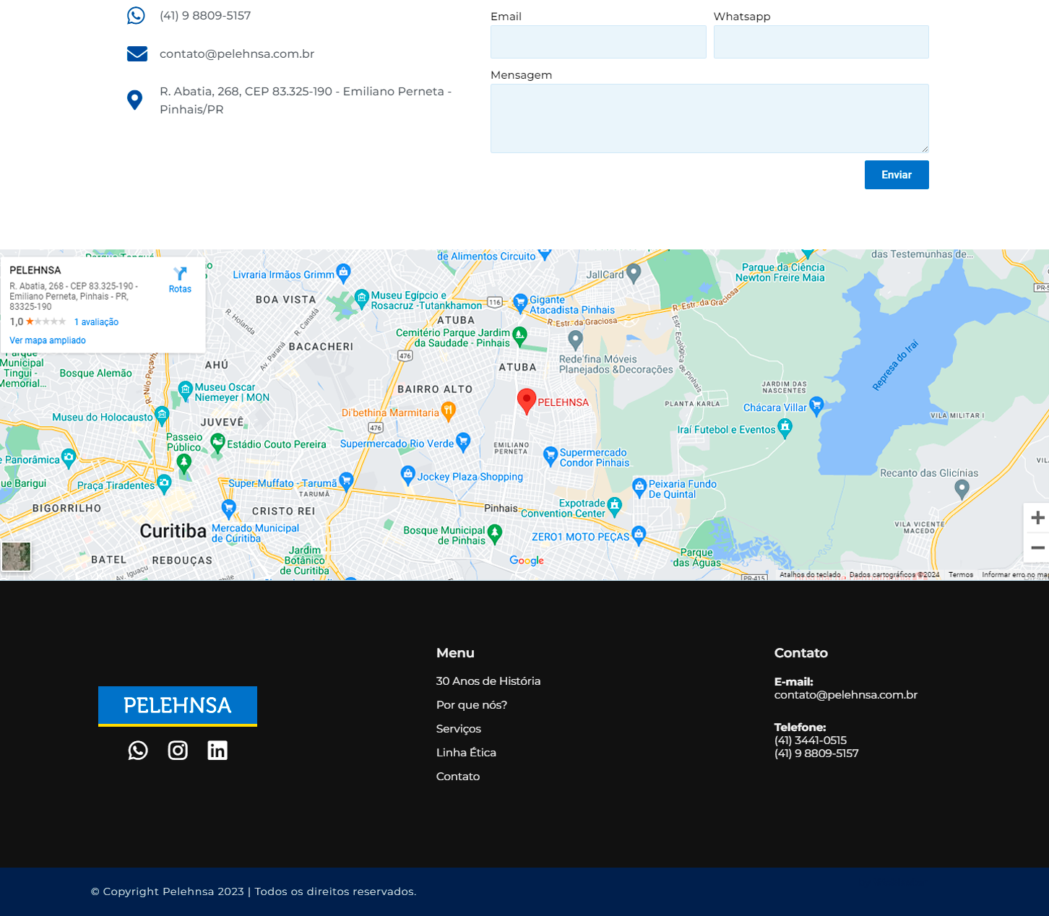Focus the Whatsapp input field
This screenshot has width=1049, height=916.
coord(821,42)
